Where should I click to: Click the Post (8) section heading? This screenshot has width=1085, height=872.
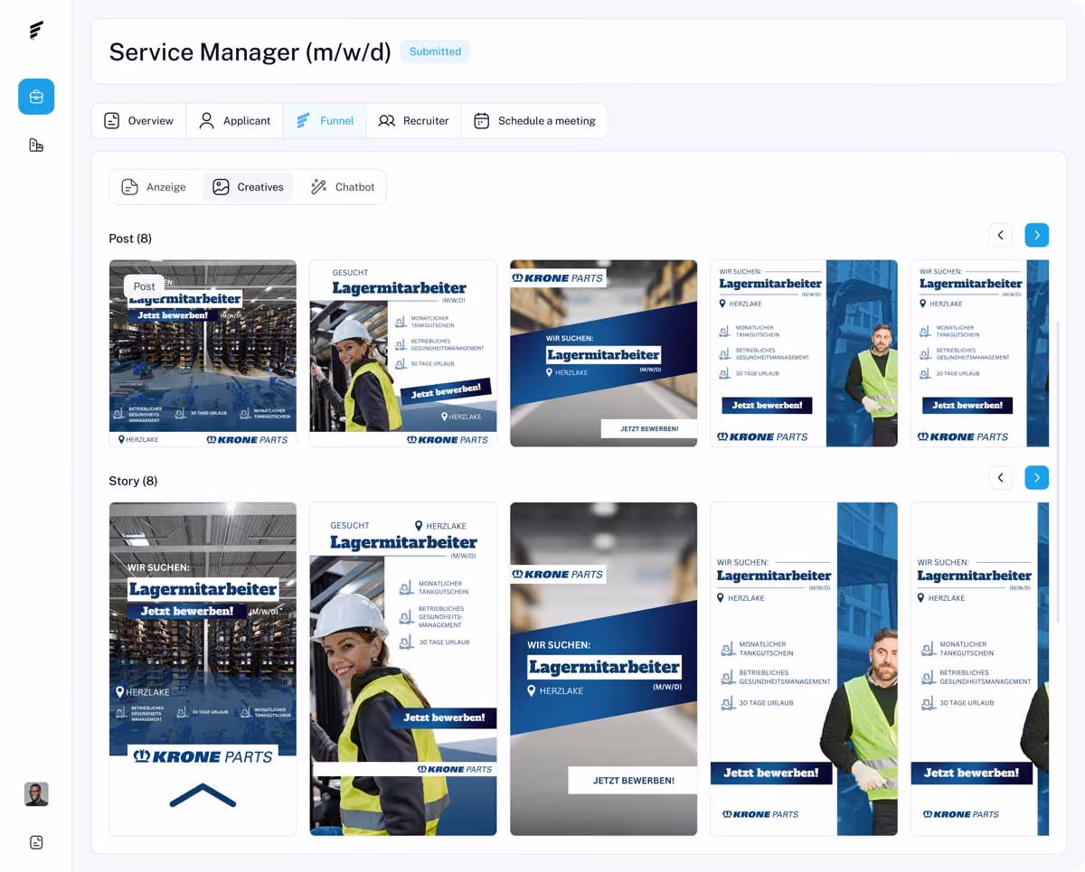pyautogui.click(x=130, y=239)
